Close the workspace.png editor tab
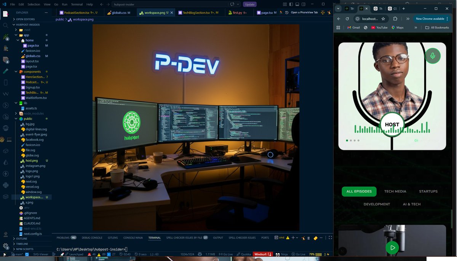457x261 pixels. pos(172,13)
